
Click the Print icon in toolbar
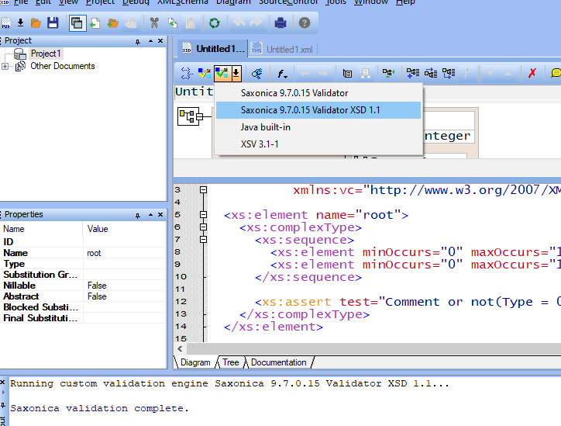[280, 23]
